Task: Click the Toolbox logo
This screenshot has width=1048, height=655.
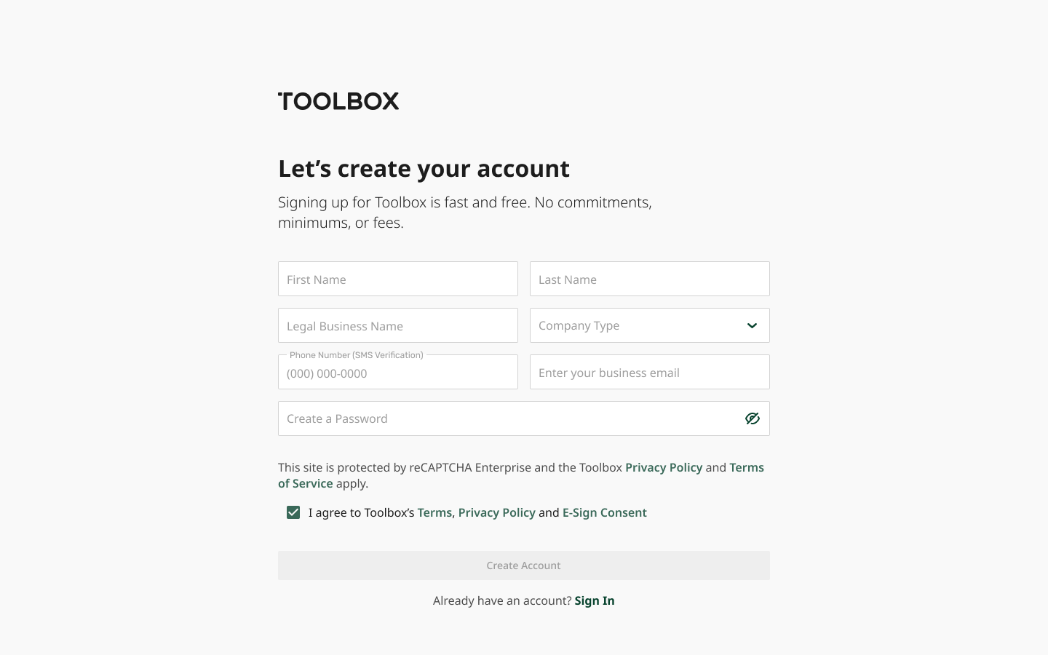Action: tap(338, 101)
